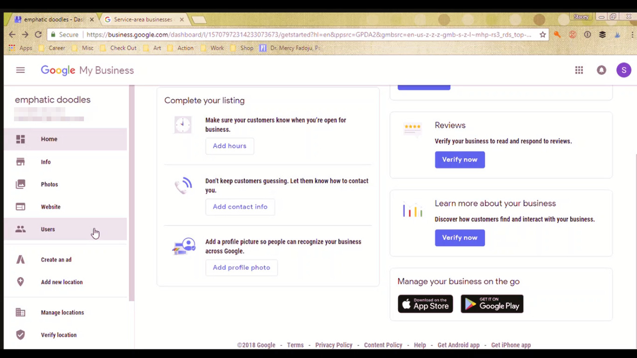
Task: Click the layers extension icon in toolbar
Action: (x=602, y=34)
